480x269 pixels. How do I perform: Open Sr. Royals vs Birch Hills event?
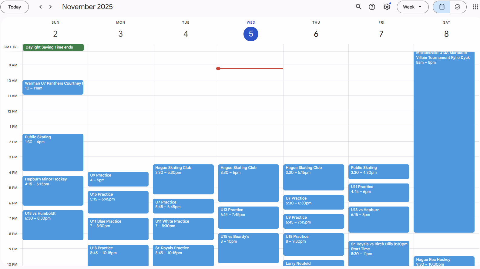pyautogui.click(x=379, y=253)
